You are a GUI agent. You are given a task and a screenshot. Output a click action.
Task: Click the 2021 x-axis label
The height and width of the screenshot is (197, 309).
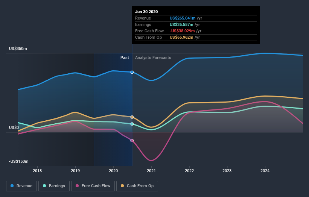(x=151, y=171)
